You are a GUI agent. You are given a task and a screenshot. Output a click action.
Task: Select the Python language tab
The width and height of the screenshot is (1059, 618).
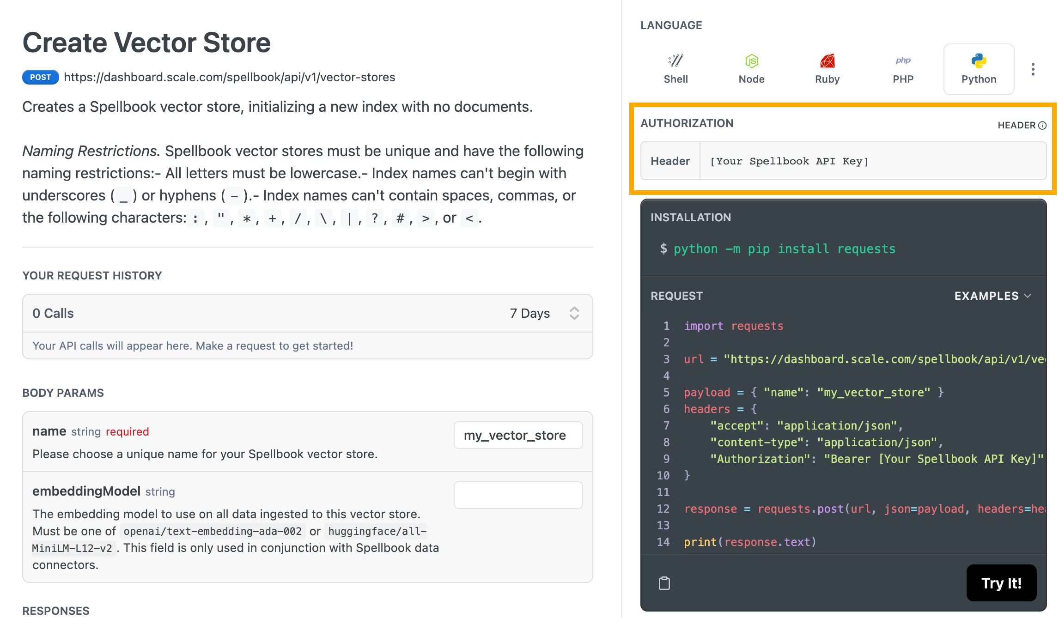point(979,69)
